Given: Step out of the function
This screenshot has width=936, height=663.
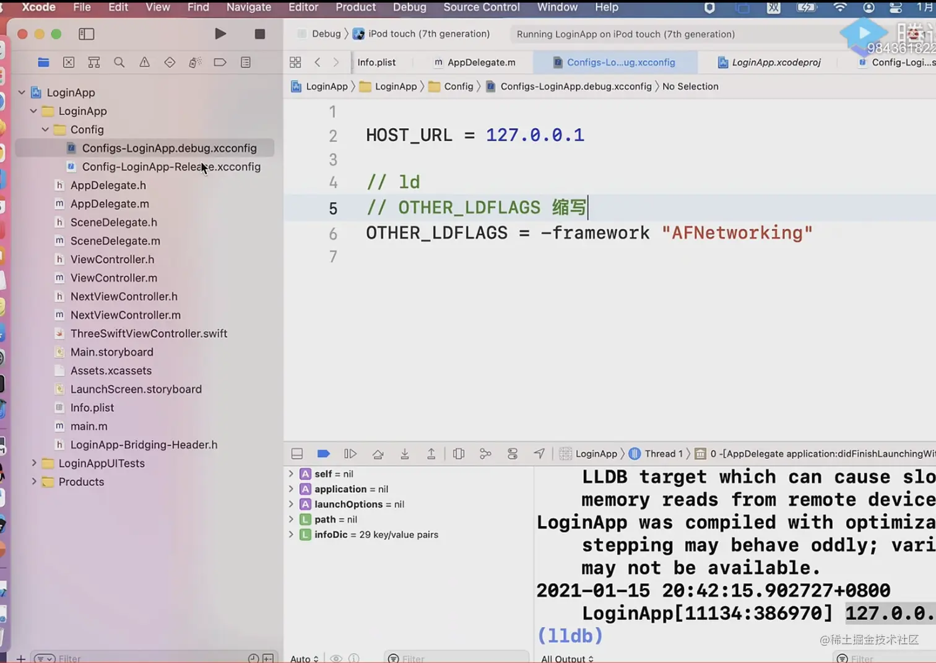Looking at the screenshot, I should click(x=431, y=454).
